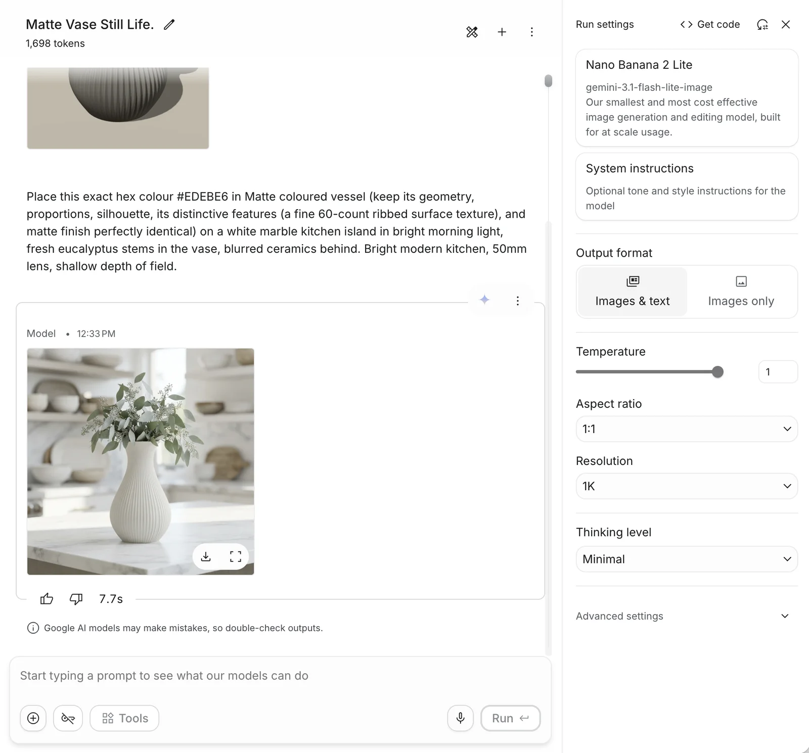Image resolution: width=809 pixels, height=753 pixels.
Task: Open the uploaded dark vase reference image
Action: (x=118, y=108)
